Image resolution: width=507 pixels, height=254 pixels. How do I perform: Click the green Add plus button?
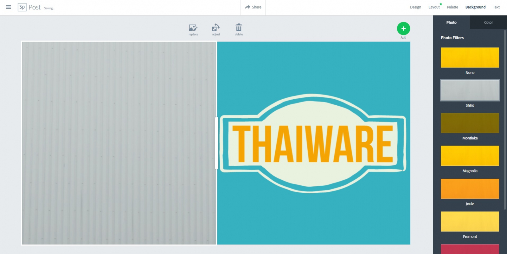tap(403, 28)
